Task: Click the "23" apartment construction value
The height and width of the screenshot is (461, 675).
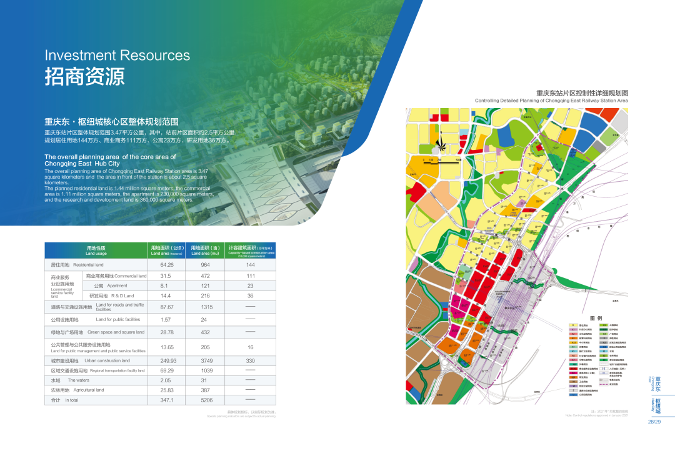Action: [x=251, y=286]
